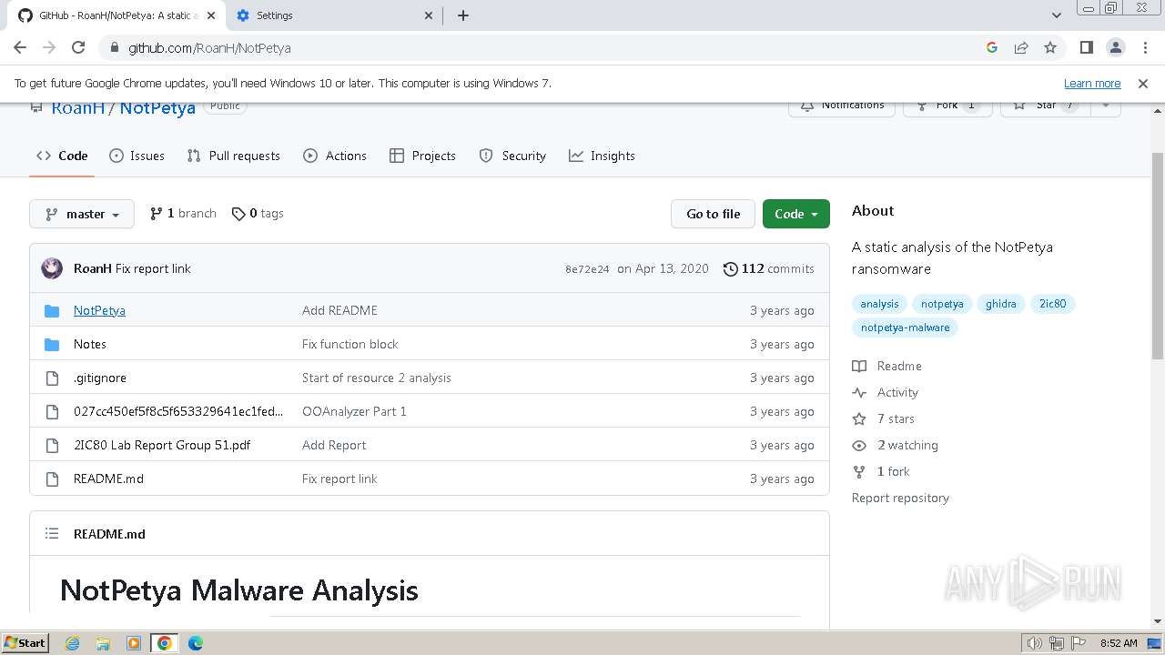Bookmark this page with the star icon
This screenshot has width=1165, height=655.
click(x=1050, y=47)
